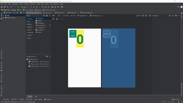Click the green Debug bug icon
The height and width of the screenshot is (103, 183).
click(x=37, y=7)
